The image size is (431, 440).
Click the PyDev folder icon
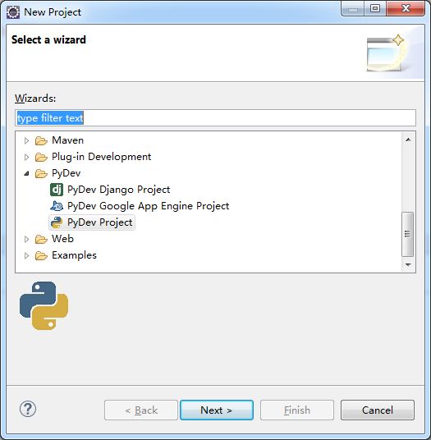[41, 173]
